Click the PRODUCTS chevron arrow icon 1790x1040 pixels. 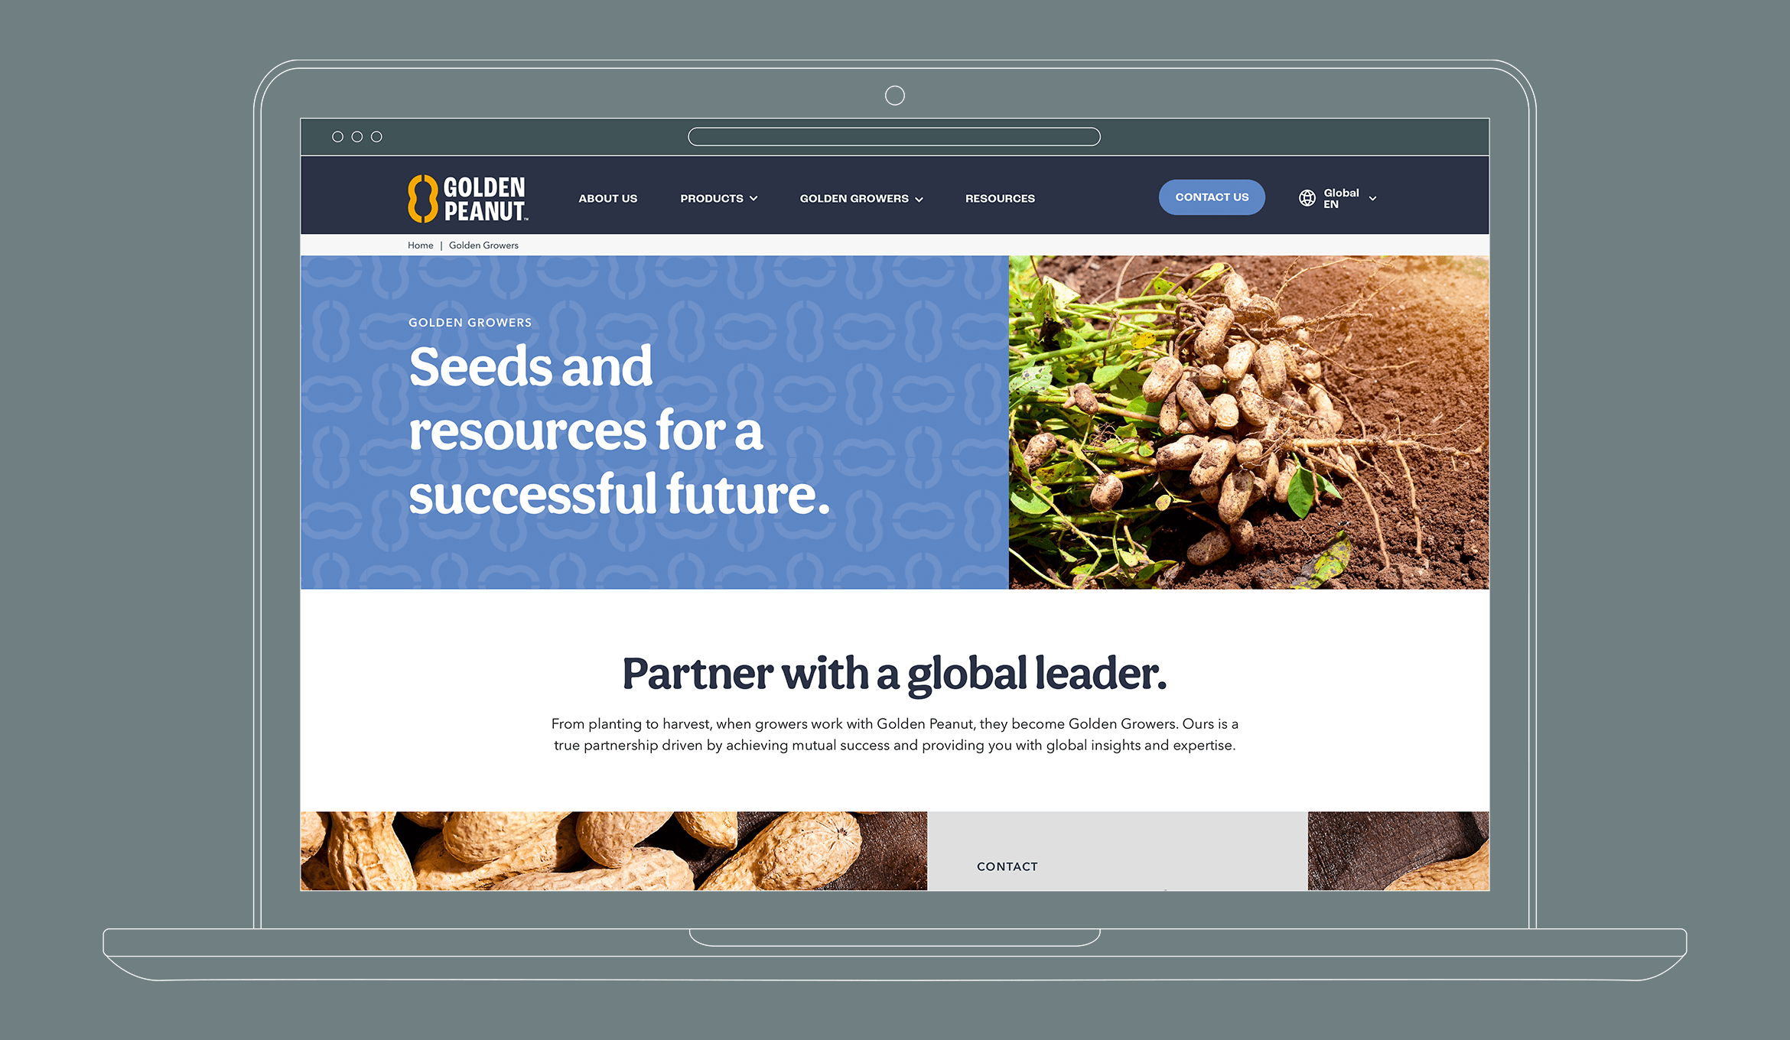pos(754,198)
